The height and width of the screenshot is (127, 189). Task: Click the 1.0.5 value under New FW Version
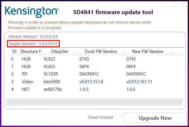click(x=131, y=89)
